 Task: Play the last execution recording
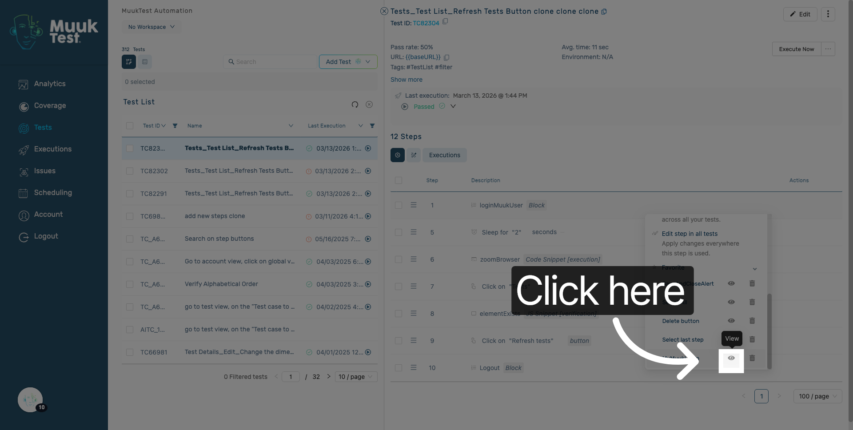tap(405, 107)
